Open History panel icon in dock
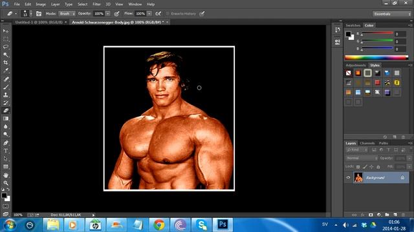414x232 pixels. (x=338, y=30)
